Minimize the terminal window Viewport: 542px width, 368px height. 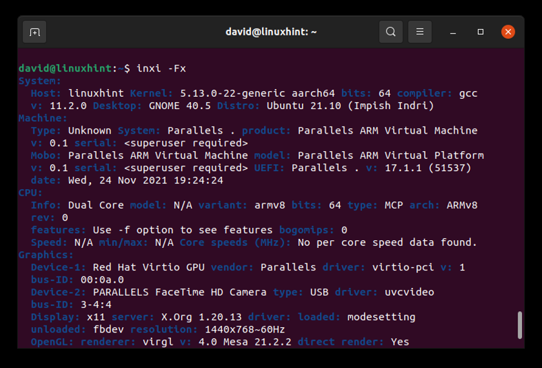click(453, 32)
